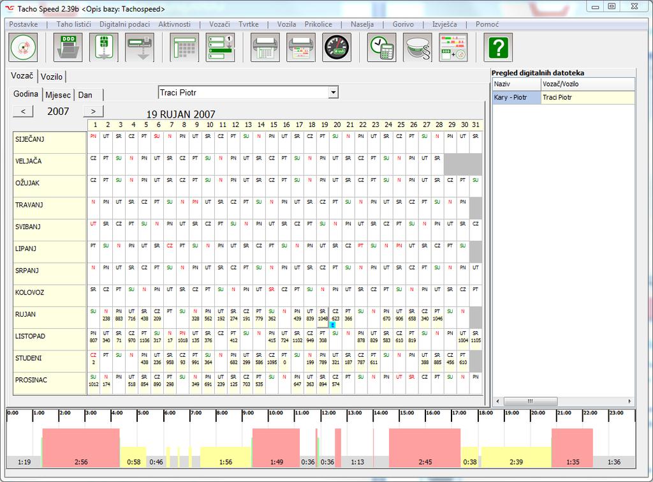Open the Taho listići menu
This screenshot has width=653, height=482.
pos(74,24)
